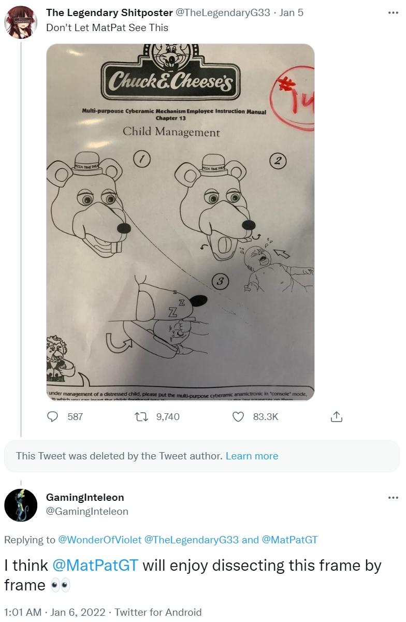Click @WonderOfViolet in the replying-to line
The height and width of the screenshot is (622, 406).
99,540
